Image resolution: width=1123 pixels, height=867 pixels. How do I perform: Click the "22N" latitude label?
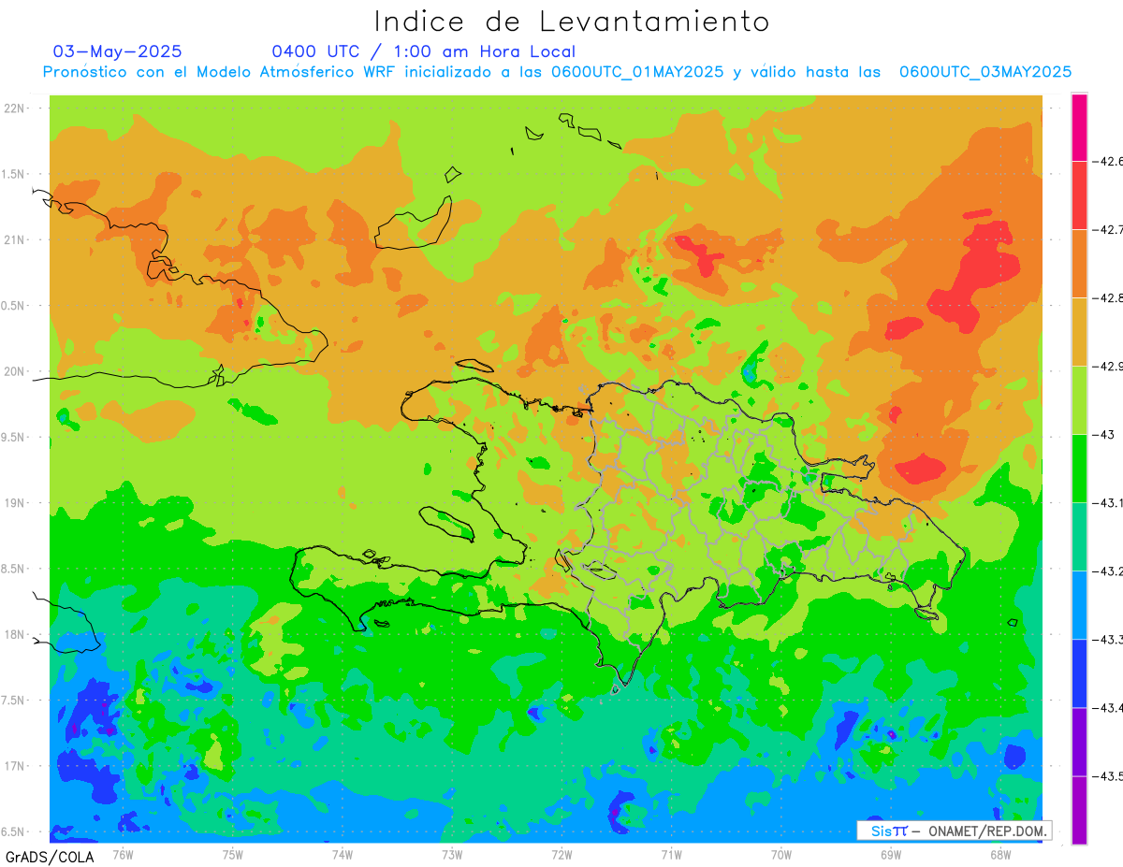click(x=15, y=108)
